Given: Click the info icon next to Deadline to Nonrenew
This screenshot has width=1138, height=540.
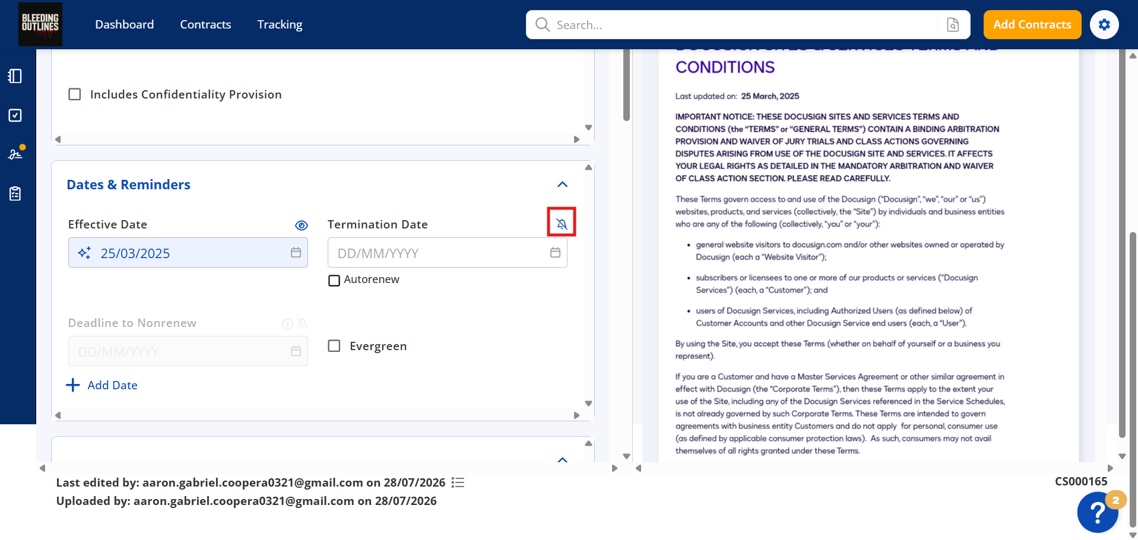Looking at the screenshot, I should pos(287,324).
